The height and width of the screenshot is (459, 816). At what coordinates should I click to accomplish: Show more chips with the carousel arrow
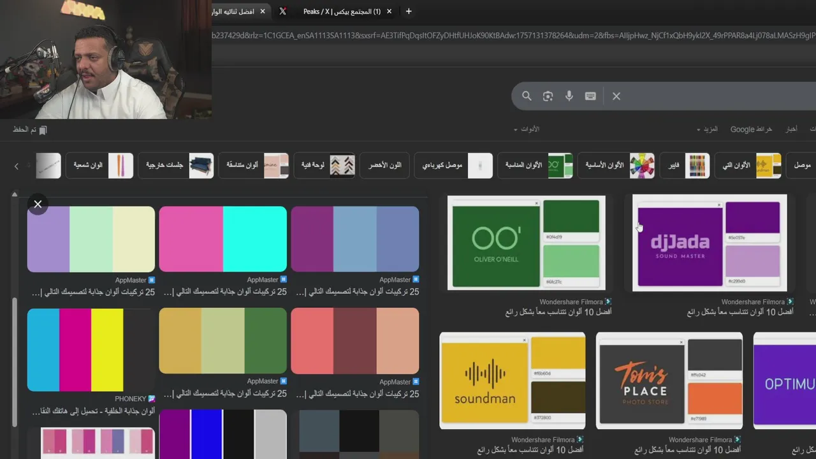[17, 166]
